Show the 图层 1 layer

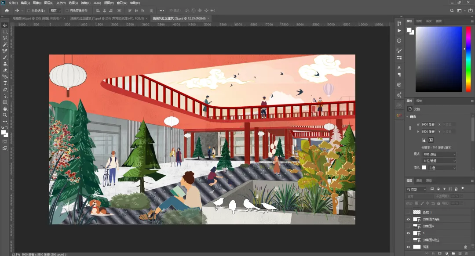tap(408, 213)
